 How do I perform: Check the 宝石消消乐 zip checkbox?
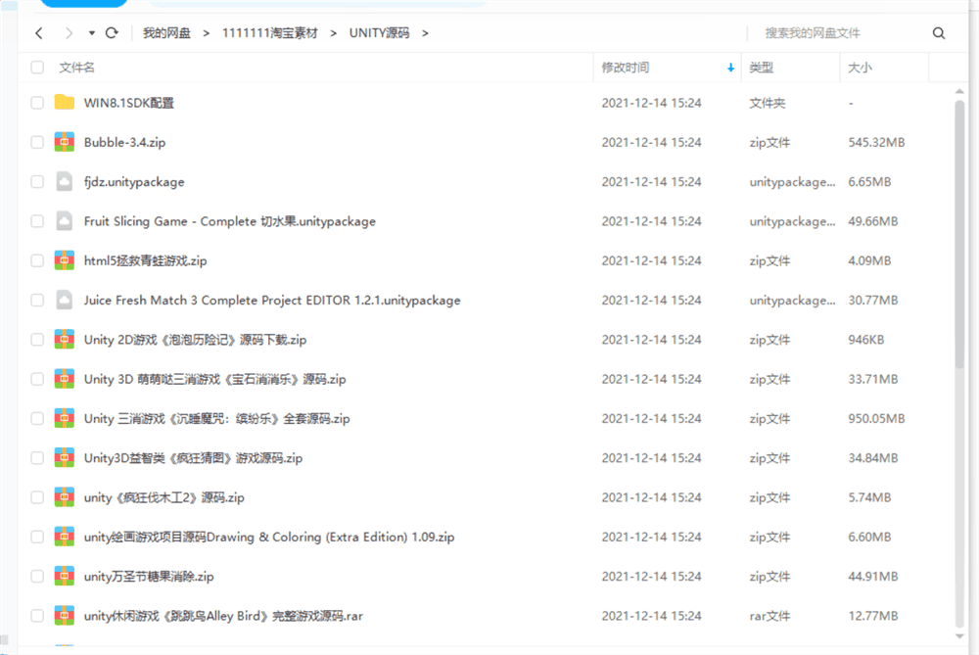coord(37,379)
